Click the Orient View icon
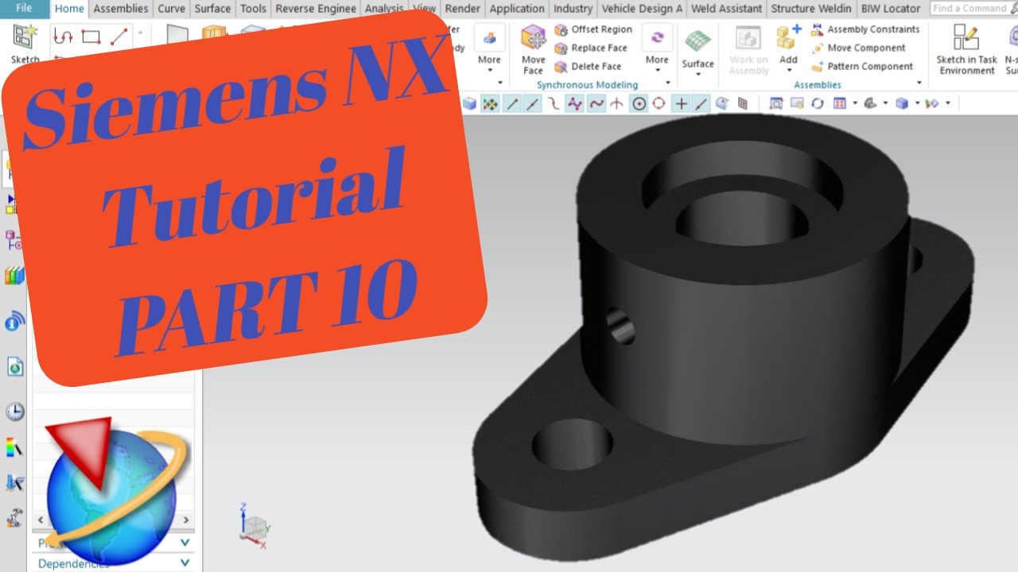This screenshot has width=1018, height=572. 839,103
